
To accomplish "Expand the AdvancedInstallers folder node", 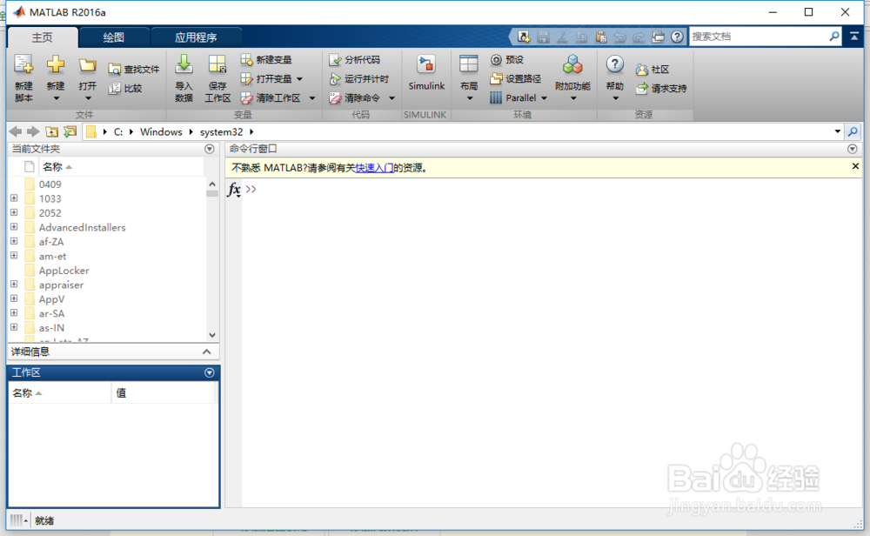I will pos(14,227).
